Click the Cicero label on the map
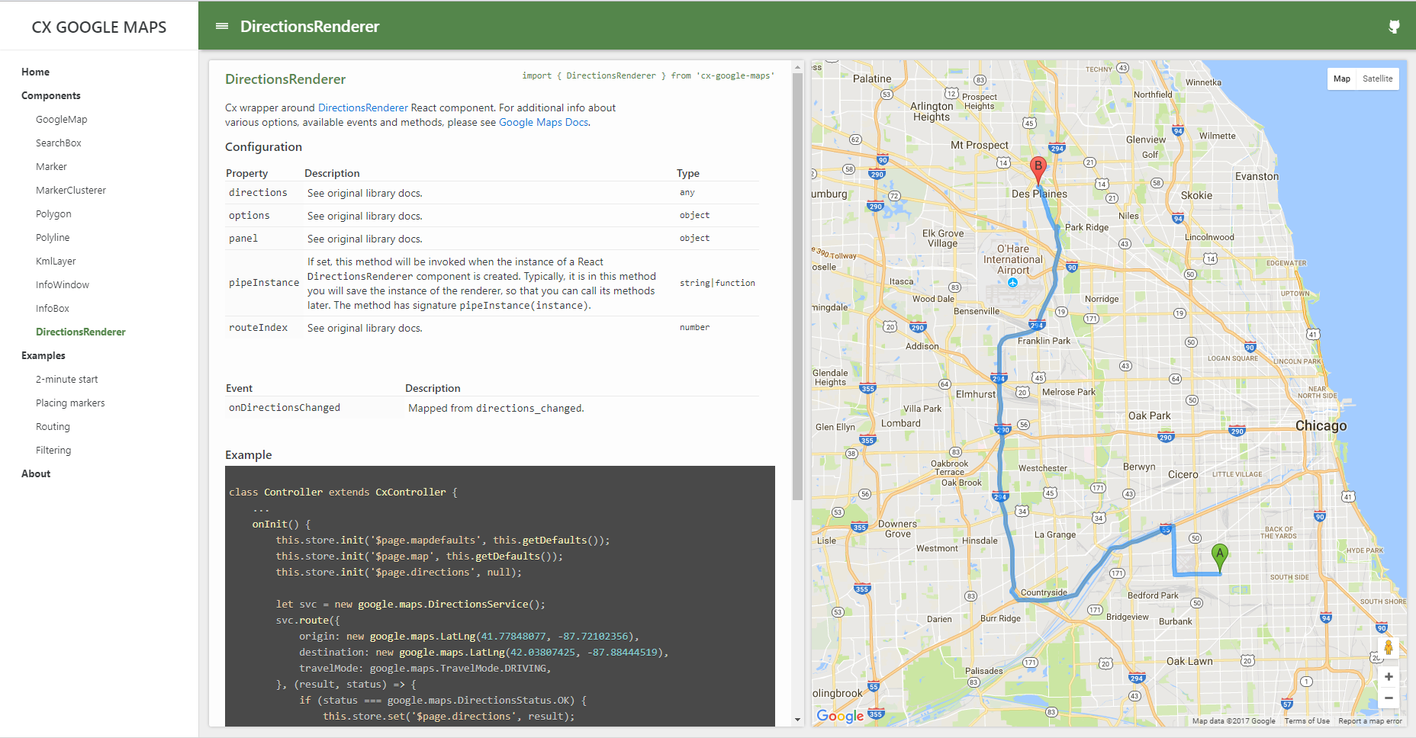 coord(1183,474)
